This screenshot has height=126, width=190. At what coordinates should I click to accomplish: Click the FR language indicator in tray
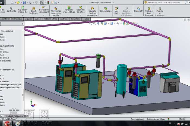point(170,123)
